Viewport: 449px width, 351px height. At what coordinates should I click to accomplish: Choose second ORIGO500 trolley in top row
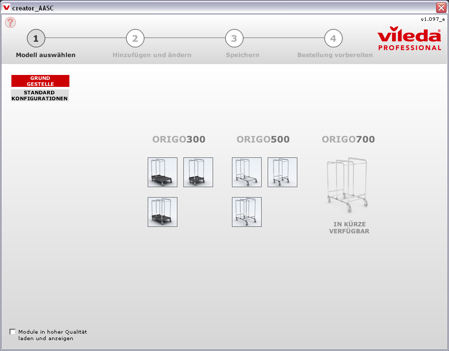282,172
